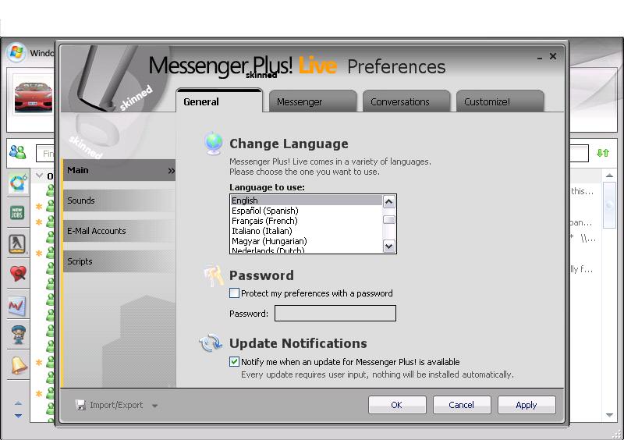Click the yellow bell alerts icon
This screenshot has height=440, width=624.
coord(17,365)
